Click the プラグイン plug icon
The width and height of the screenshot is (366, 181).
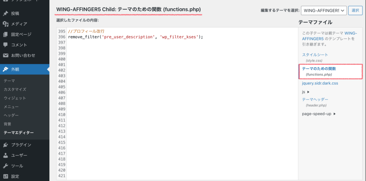coord(6,145)
